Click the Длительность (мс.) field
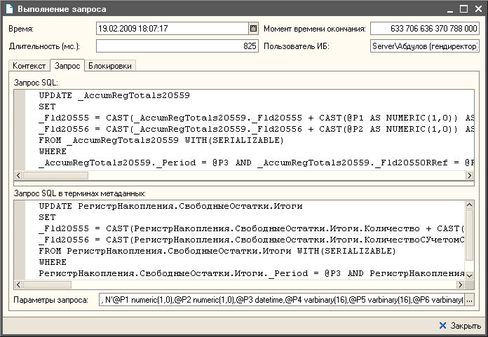The height and width of the screenshot is (337, 488). pyautogui.click(x=177, y=46)
